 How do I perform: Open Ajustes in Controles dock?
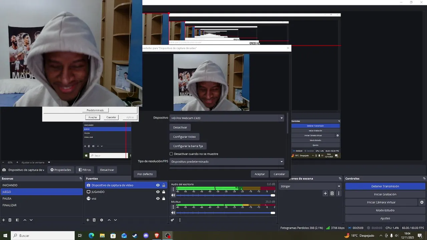[385, 218]
